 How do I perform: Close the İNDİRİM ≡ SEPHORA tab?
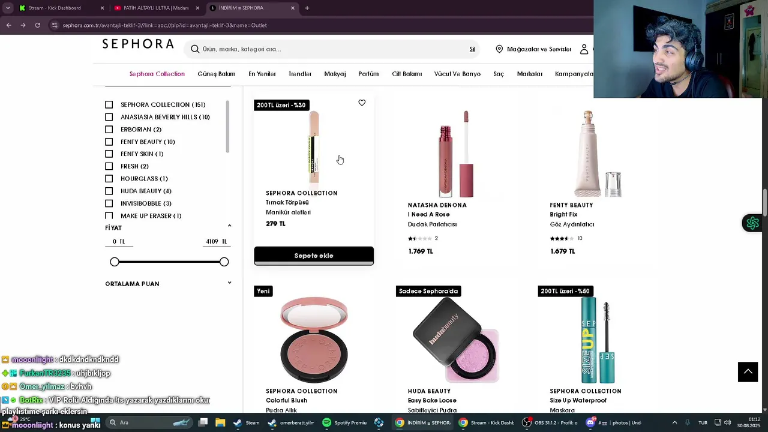point(293,8)
